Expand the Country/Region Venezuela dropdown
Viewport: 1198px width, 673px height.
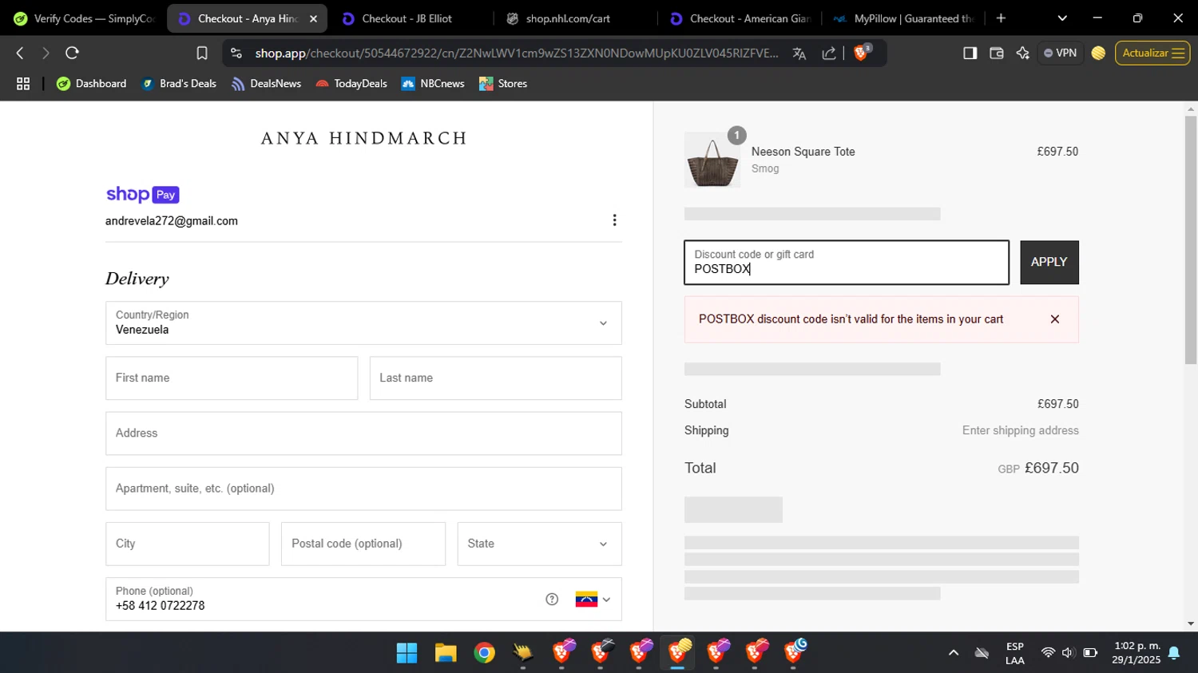pyautogui.click(x=363, y=323)
